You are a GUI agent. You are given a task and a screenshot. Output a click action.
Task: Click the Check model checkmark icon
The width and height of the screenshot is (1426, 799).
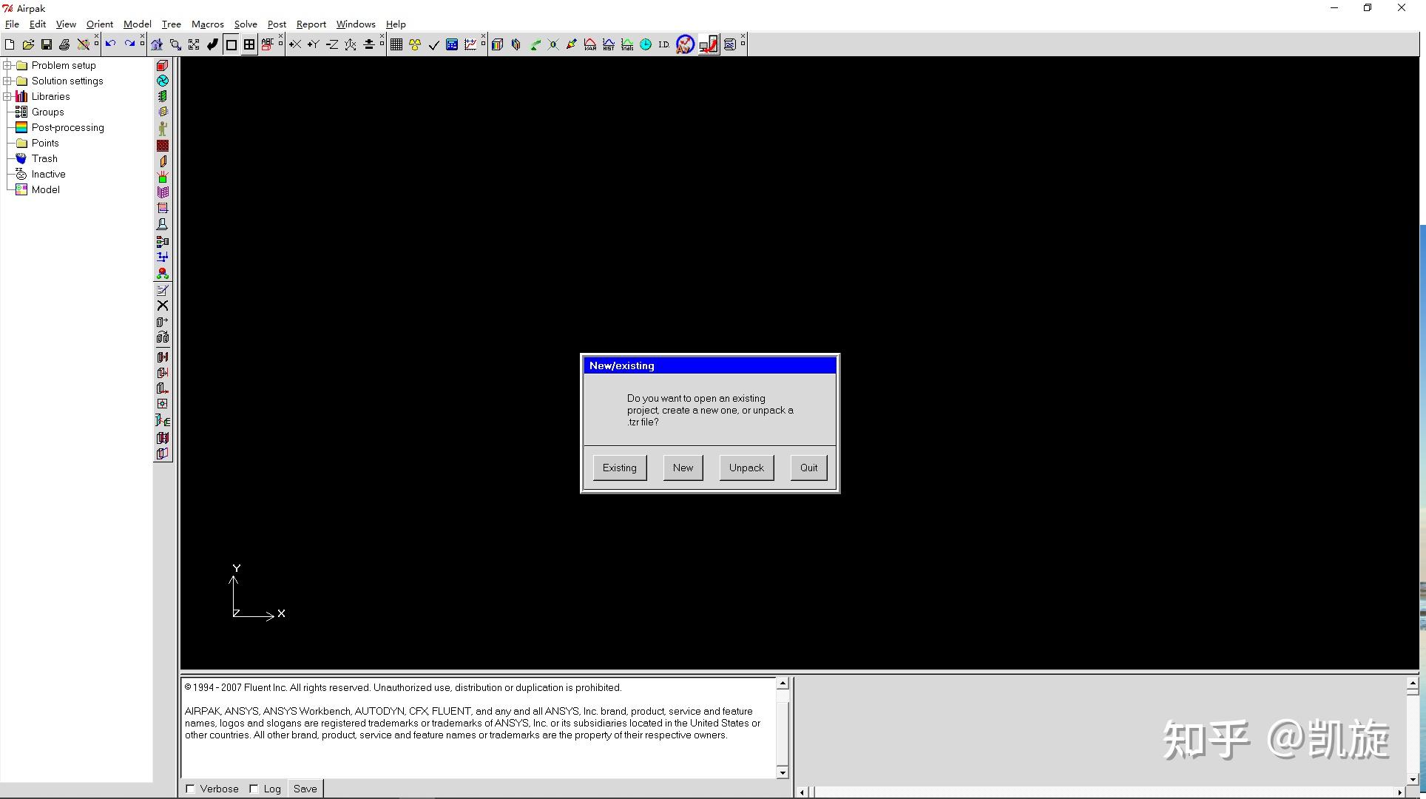point(433,44)
